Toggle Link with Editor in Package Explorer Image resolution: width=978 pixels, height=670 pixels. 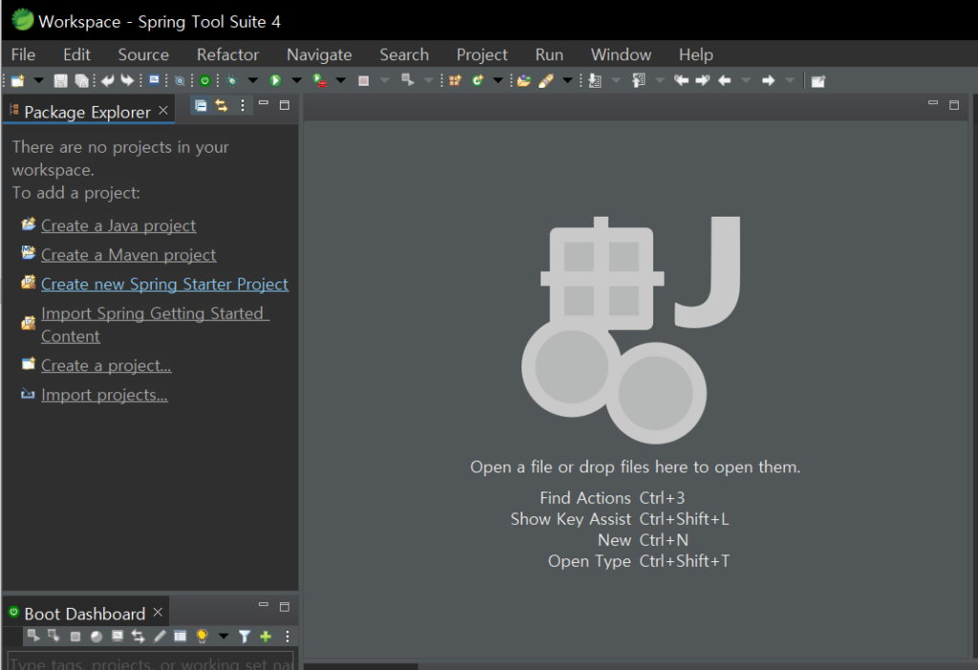[221, 106]
